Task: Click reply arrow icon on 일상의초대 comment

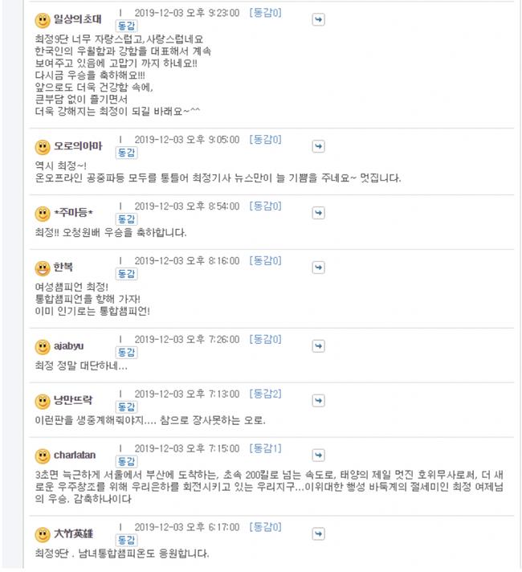Action: (318, 20)
